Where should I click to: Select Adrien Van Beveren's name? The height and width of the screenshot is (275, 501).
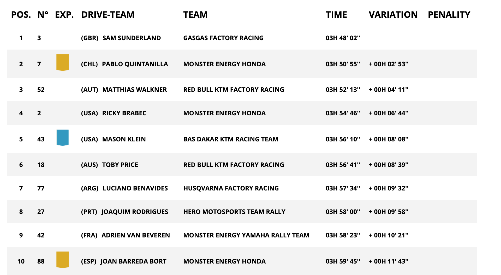coord(136,235)
